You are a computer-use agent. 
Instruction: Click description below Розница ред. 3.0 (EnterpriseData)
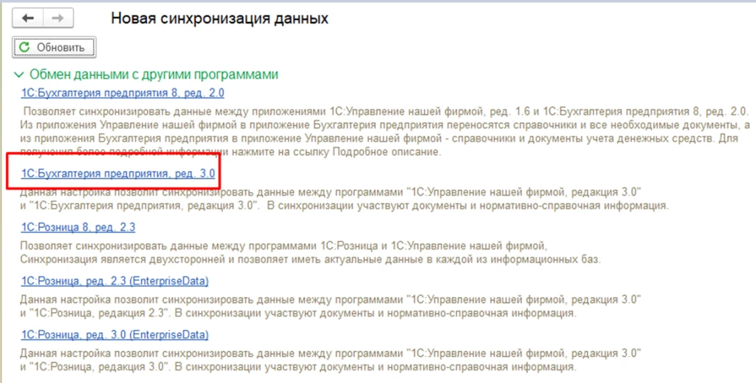click(x=330, y=360)
